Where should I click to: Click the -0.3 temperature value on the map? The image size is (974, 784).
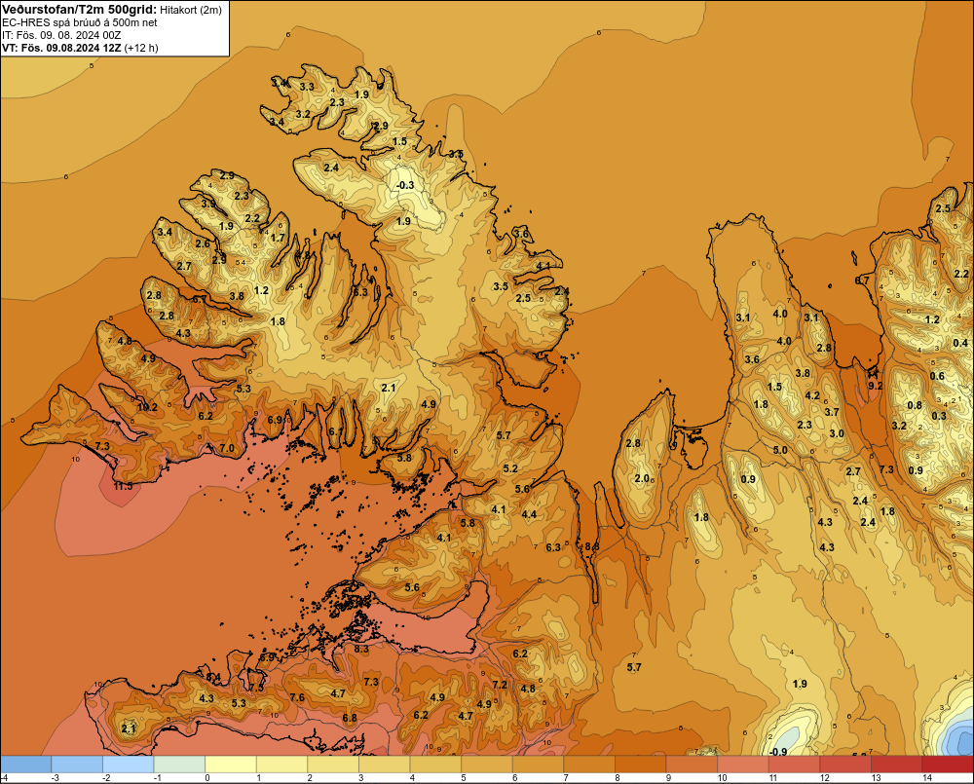point(404,185)
